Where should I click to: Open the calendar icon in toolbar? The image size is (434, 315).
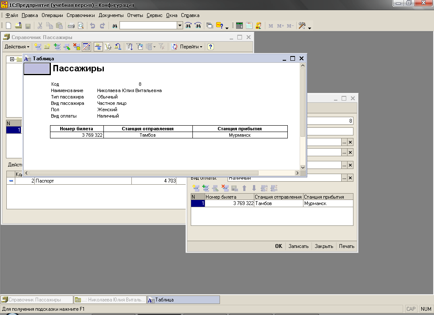tap(249, 26)
